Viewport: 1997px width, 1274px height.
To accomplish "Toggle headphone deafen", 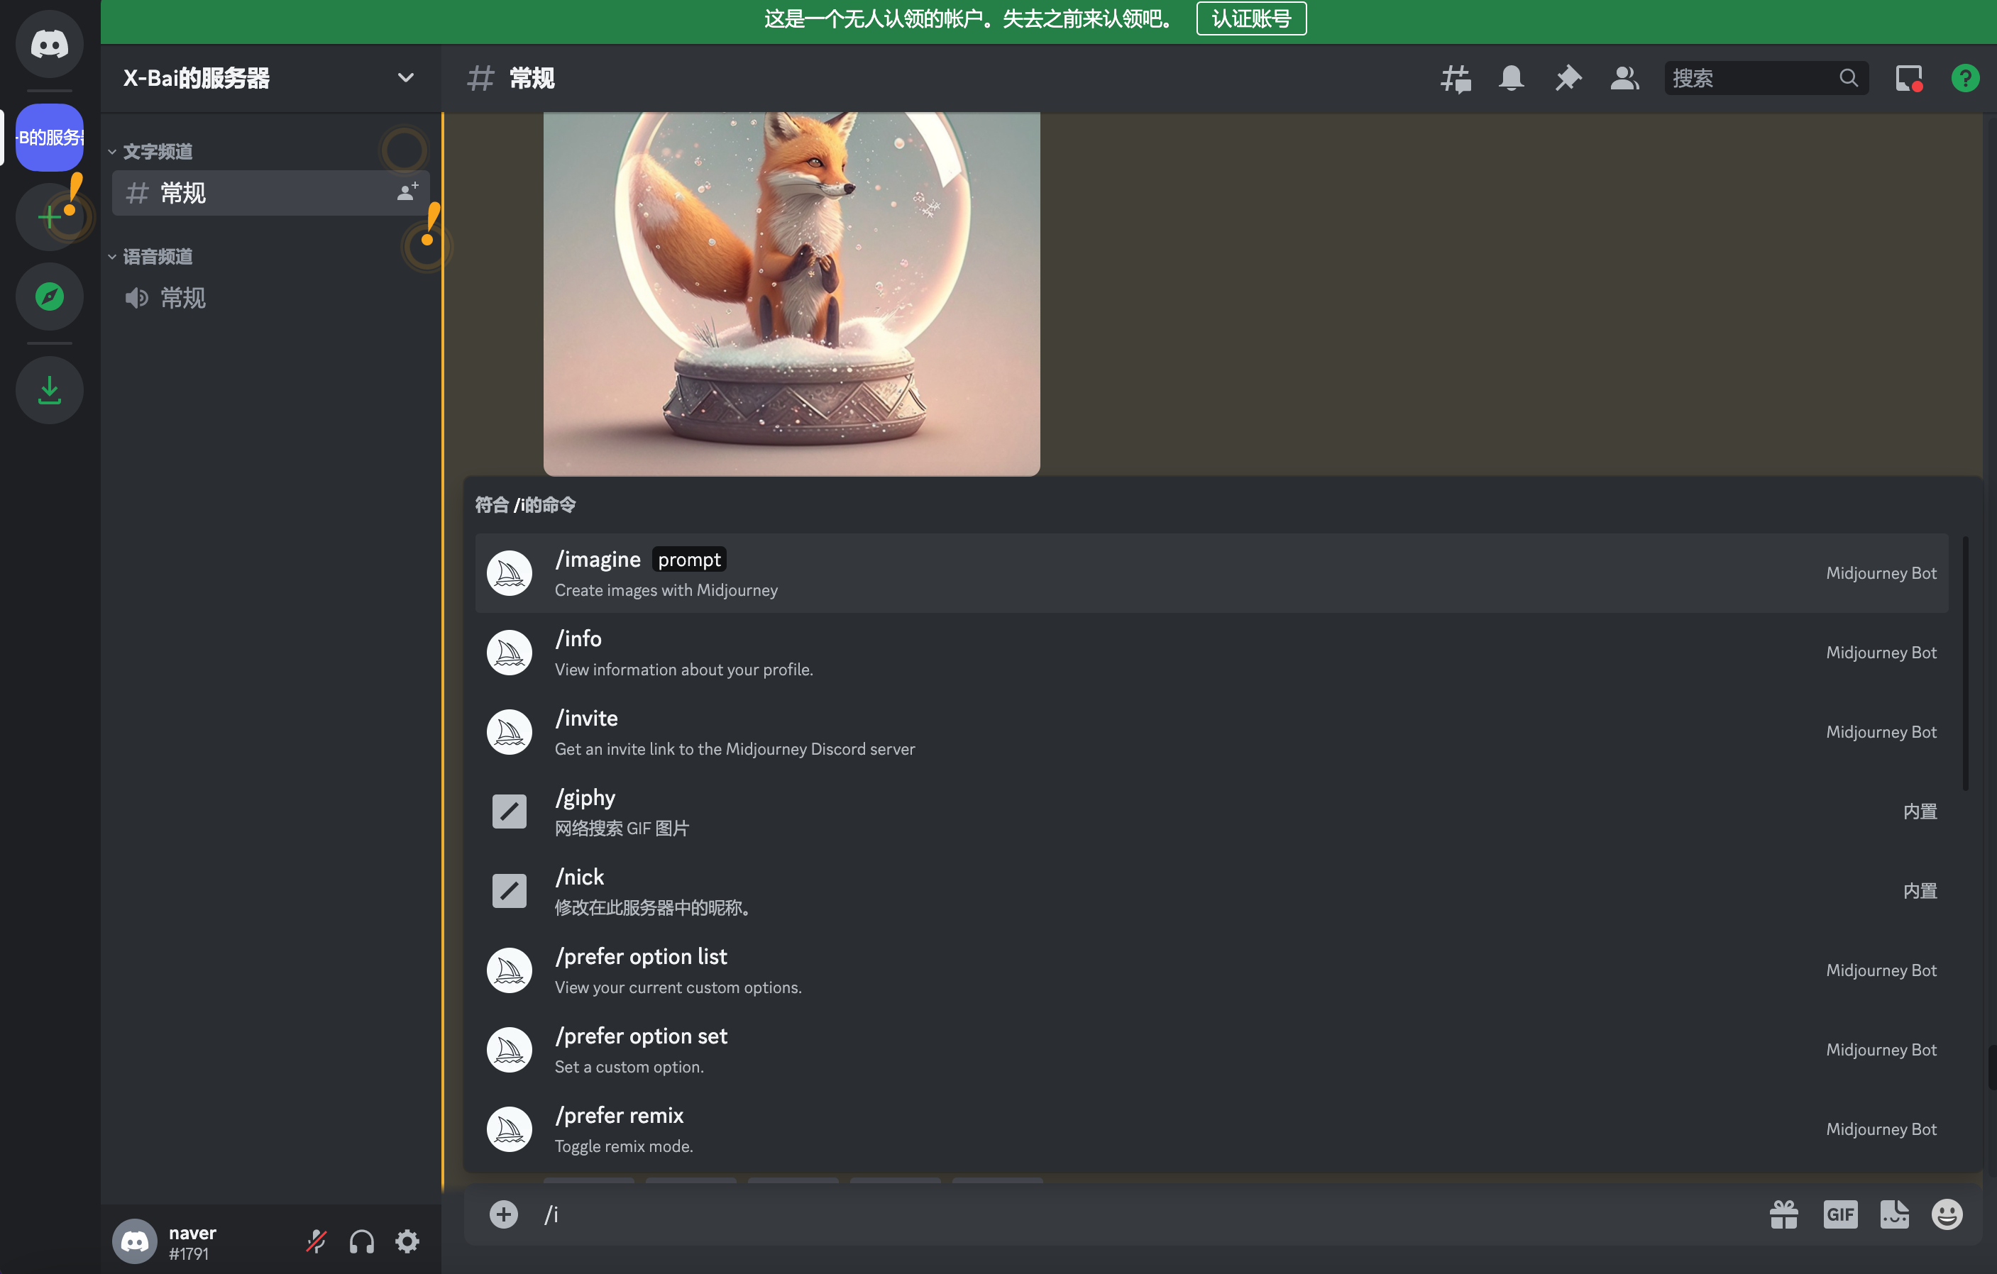I will (362, 1241).
